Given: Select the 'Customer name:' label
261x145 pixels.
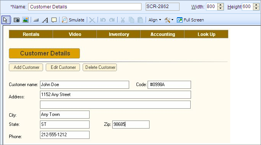Looking at the screenshot, I should [x=23, y=85].
